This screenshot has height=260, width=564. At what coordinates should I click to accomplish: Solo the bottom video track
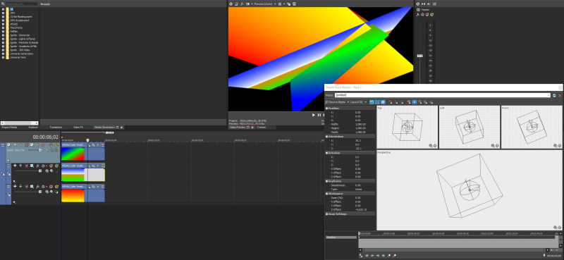point(56,187)
